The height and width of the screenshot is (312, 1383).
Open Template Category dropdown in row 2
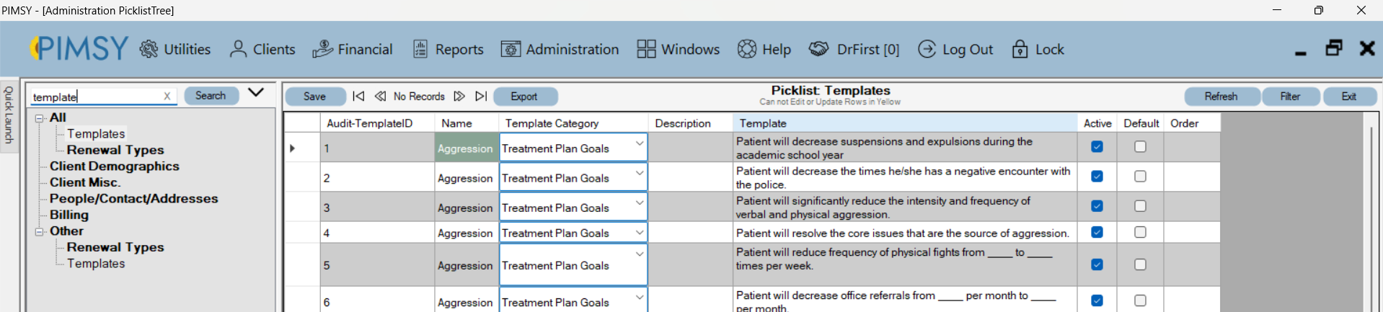click(639, 173)
